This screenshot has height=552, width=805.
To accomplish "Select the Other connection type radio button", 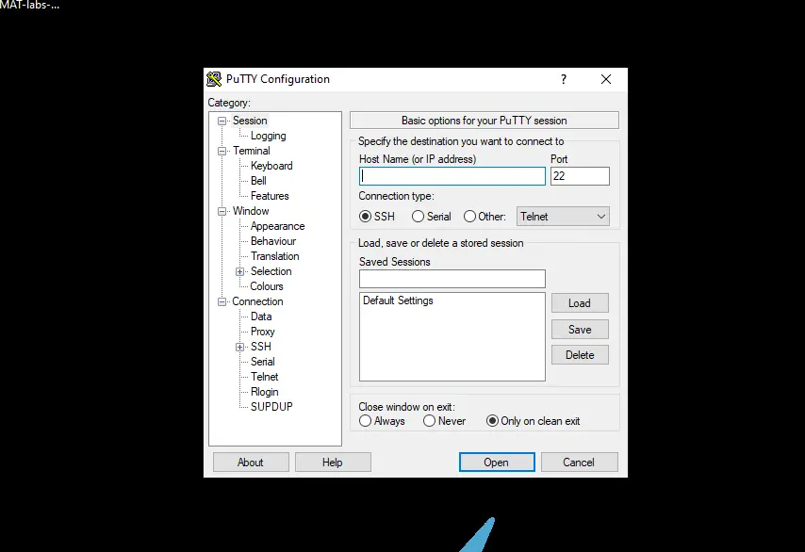I will pos(469,217).
